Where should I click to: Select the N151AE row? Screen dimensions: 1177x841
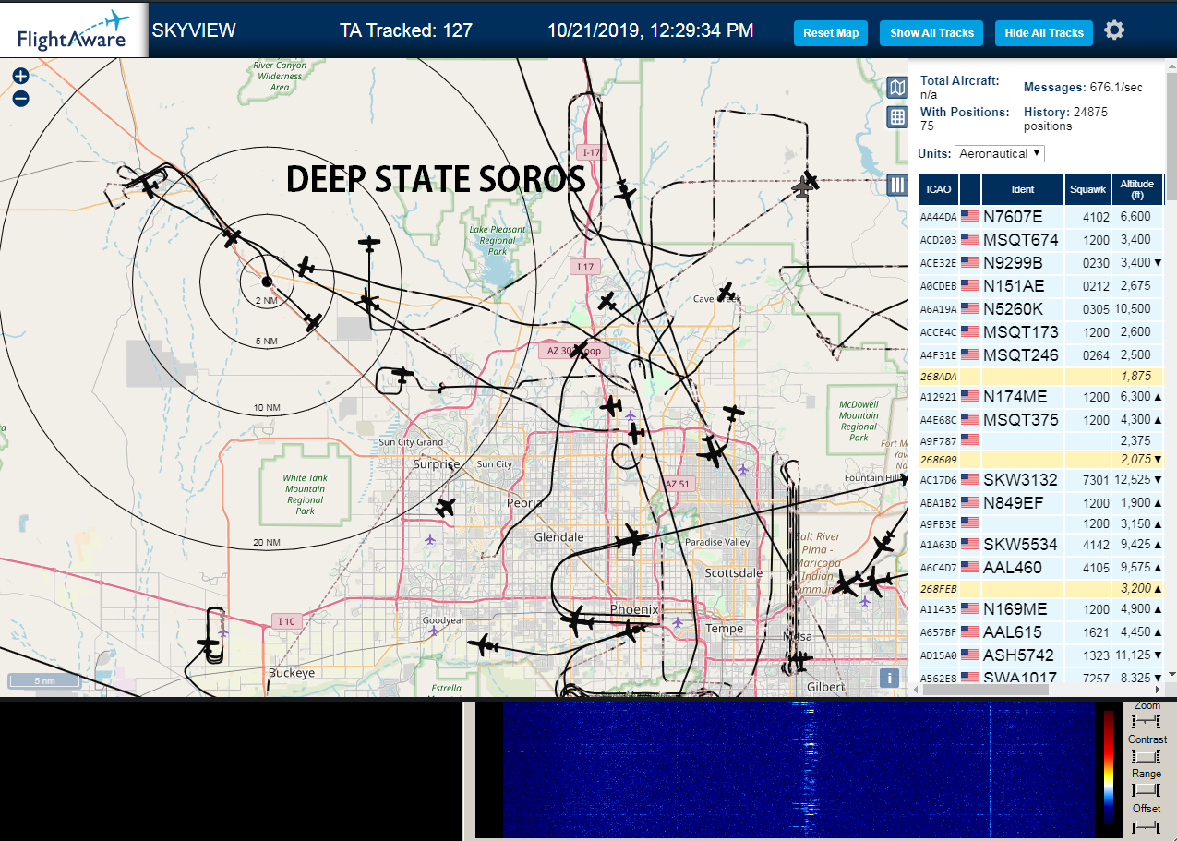coord(1041,285)
